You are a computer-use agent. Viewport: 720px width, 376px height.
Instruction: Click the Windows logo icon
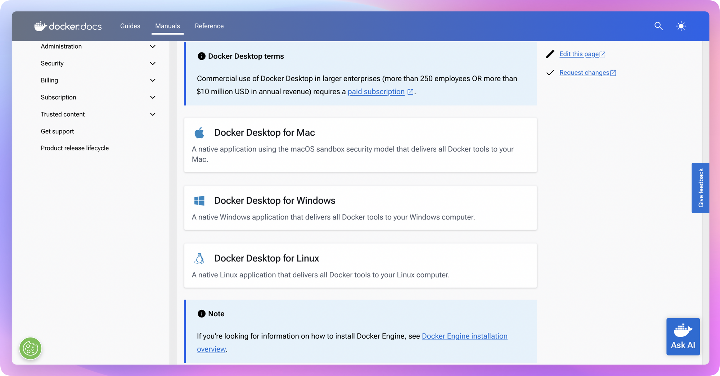(x=199, y=201)
